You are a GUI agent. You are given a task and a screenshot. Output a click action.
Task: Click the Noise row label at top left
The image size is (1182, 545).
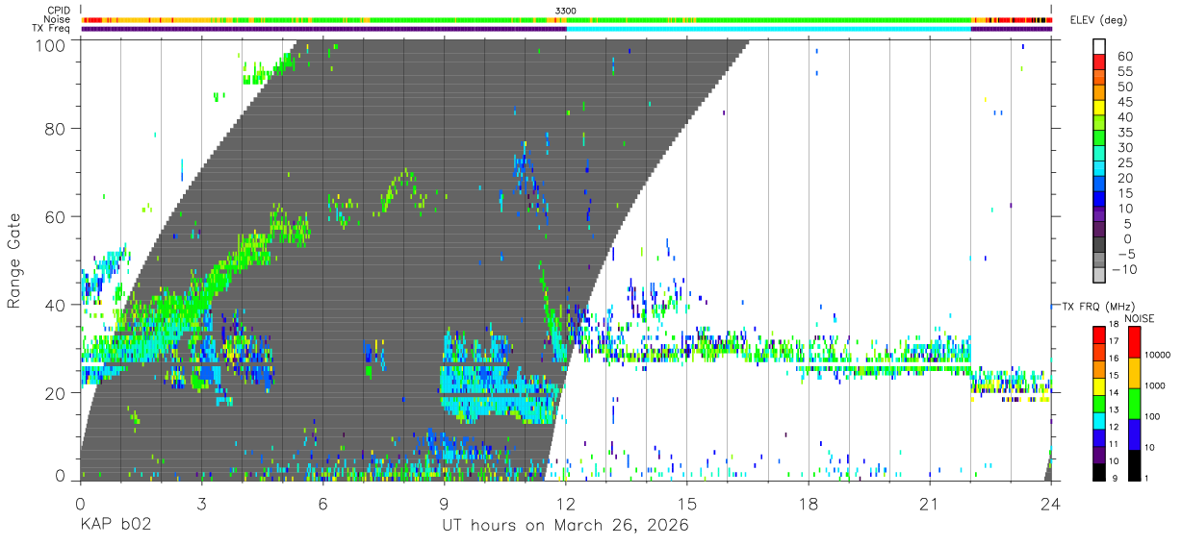coord(58,19)
